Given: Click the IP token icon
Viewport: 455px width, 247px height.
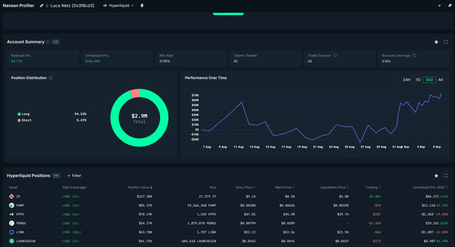Looking at the screenshot, I should point(11,196).
